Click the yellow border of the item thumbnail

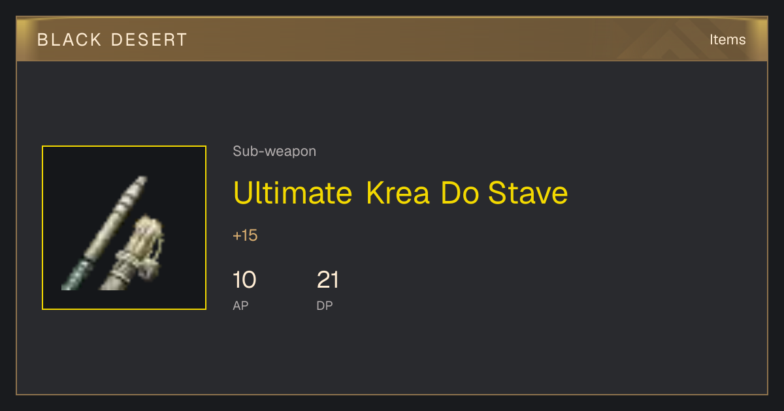pos(42,228)
